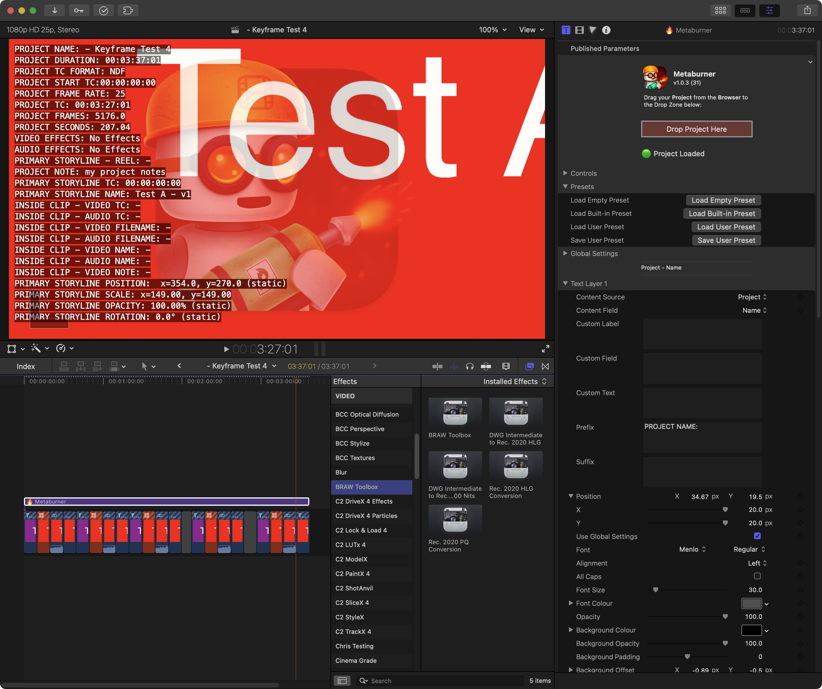Image resolution: width=822 pixels, height=689 pixels.
Task: Switch to the Video inspector filmstrip icon
Action: [579, 30]
